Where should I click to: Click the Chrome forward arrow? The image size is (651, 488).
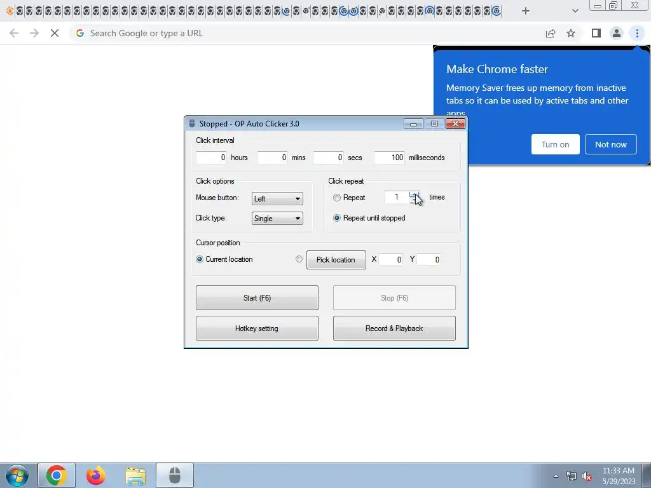tap(34, 33)
